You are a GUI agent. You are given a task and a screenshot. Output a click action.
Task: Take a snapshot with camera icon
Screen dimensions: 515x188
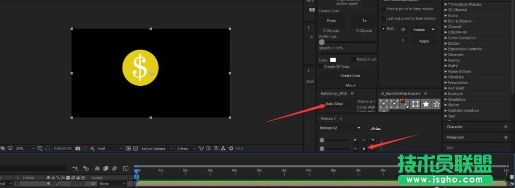click(x=78, y=148)
